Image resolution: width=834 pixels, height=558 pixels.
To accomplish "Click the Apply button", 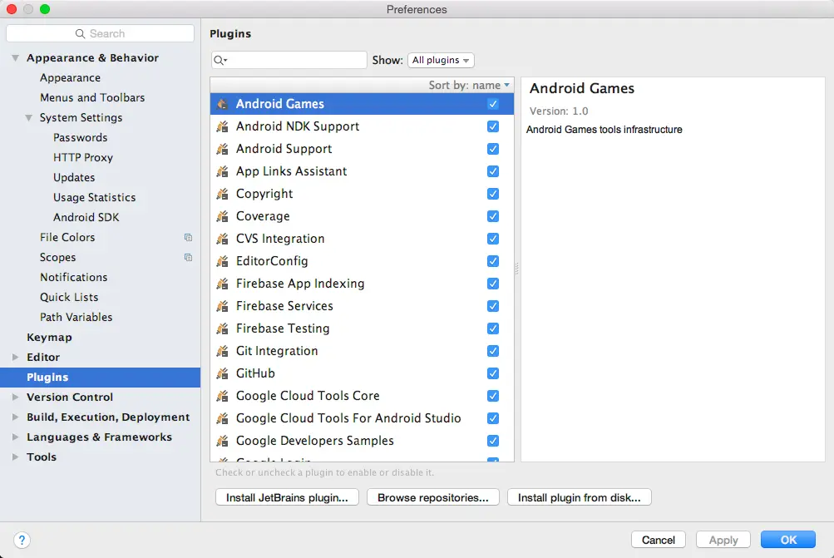I will [x=723, y=540].
